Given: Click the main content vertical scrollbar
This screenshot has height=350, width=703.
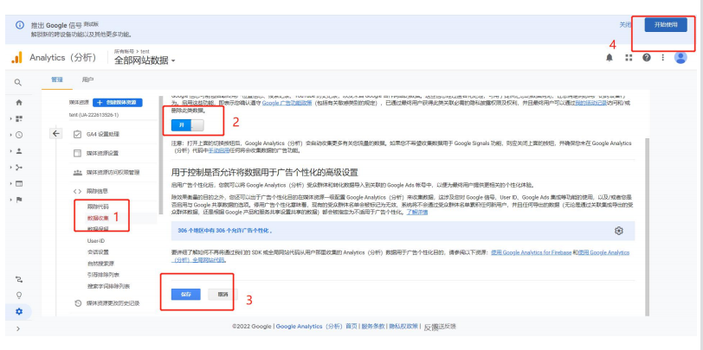Looking at the screenshot, I should [647, 226].
